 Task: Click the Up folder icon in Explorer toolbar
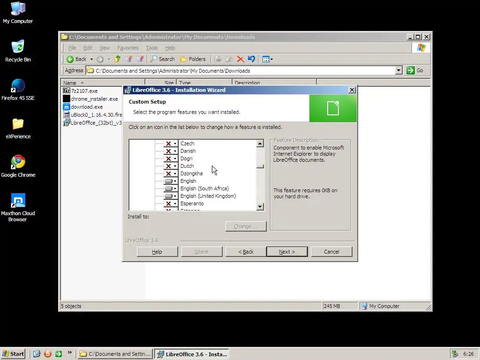click(x=118, y=59)
